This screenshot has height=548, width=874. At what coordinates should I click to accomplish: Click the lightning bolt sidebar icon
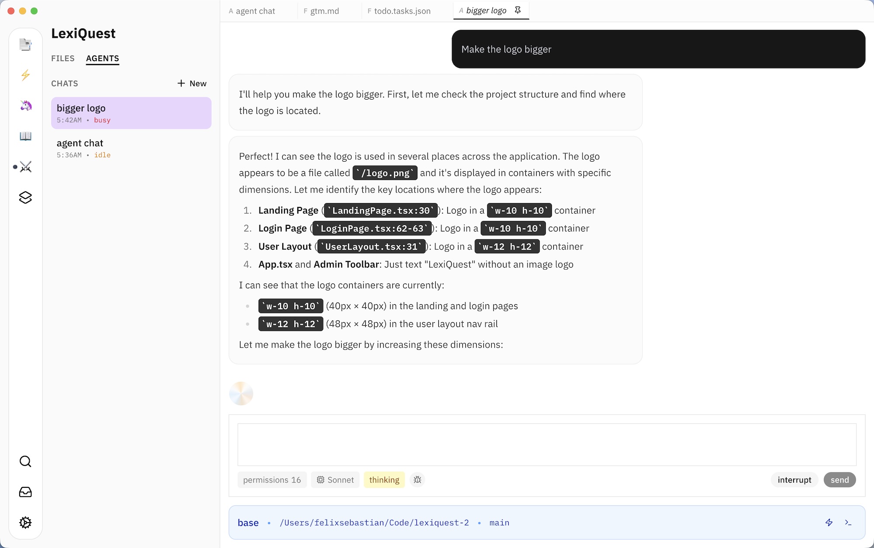pos(25,75)
